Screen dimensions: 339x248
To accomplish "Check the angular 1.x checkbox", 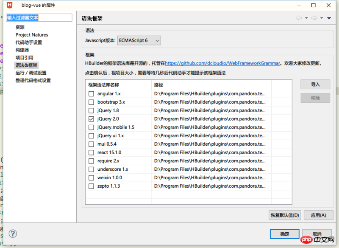I will (91, 94).
